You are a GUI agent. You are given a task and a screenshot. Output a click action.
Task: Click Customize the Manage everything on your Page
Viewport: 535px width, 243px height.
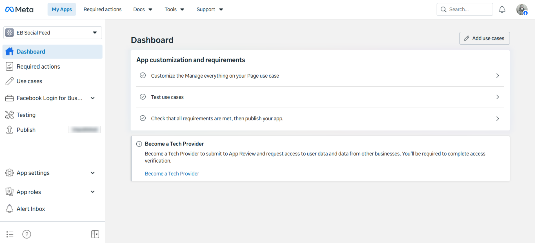[x=215, y=76]
